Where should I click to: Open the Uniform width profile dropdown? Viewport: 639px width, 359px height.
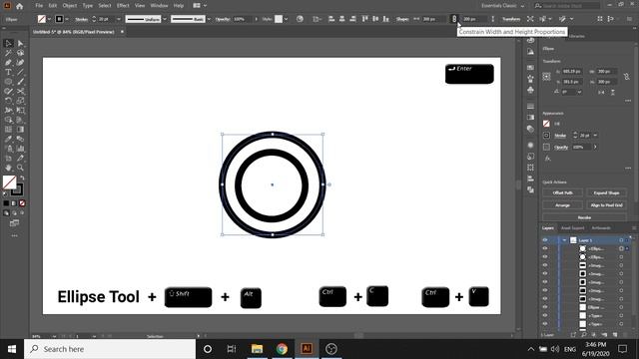coord(165,19)
